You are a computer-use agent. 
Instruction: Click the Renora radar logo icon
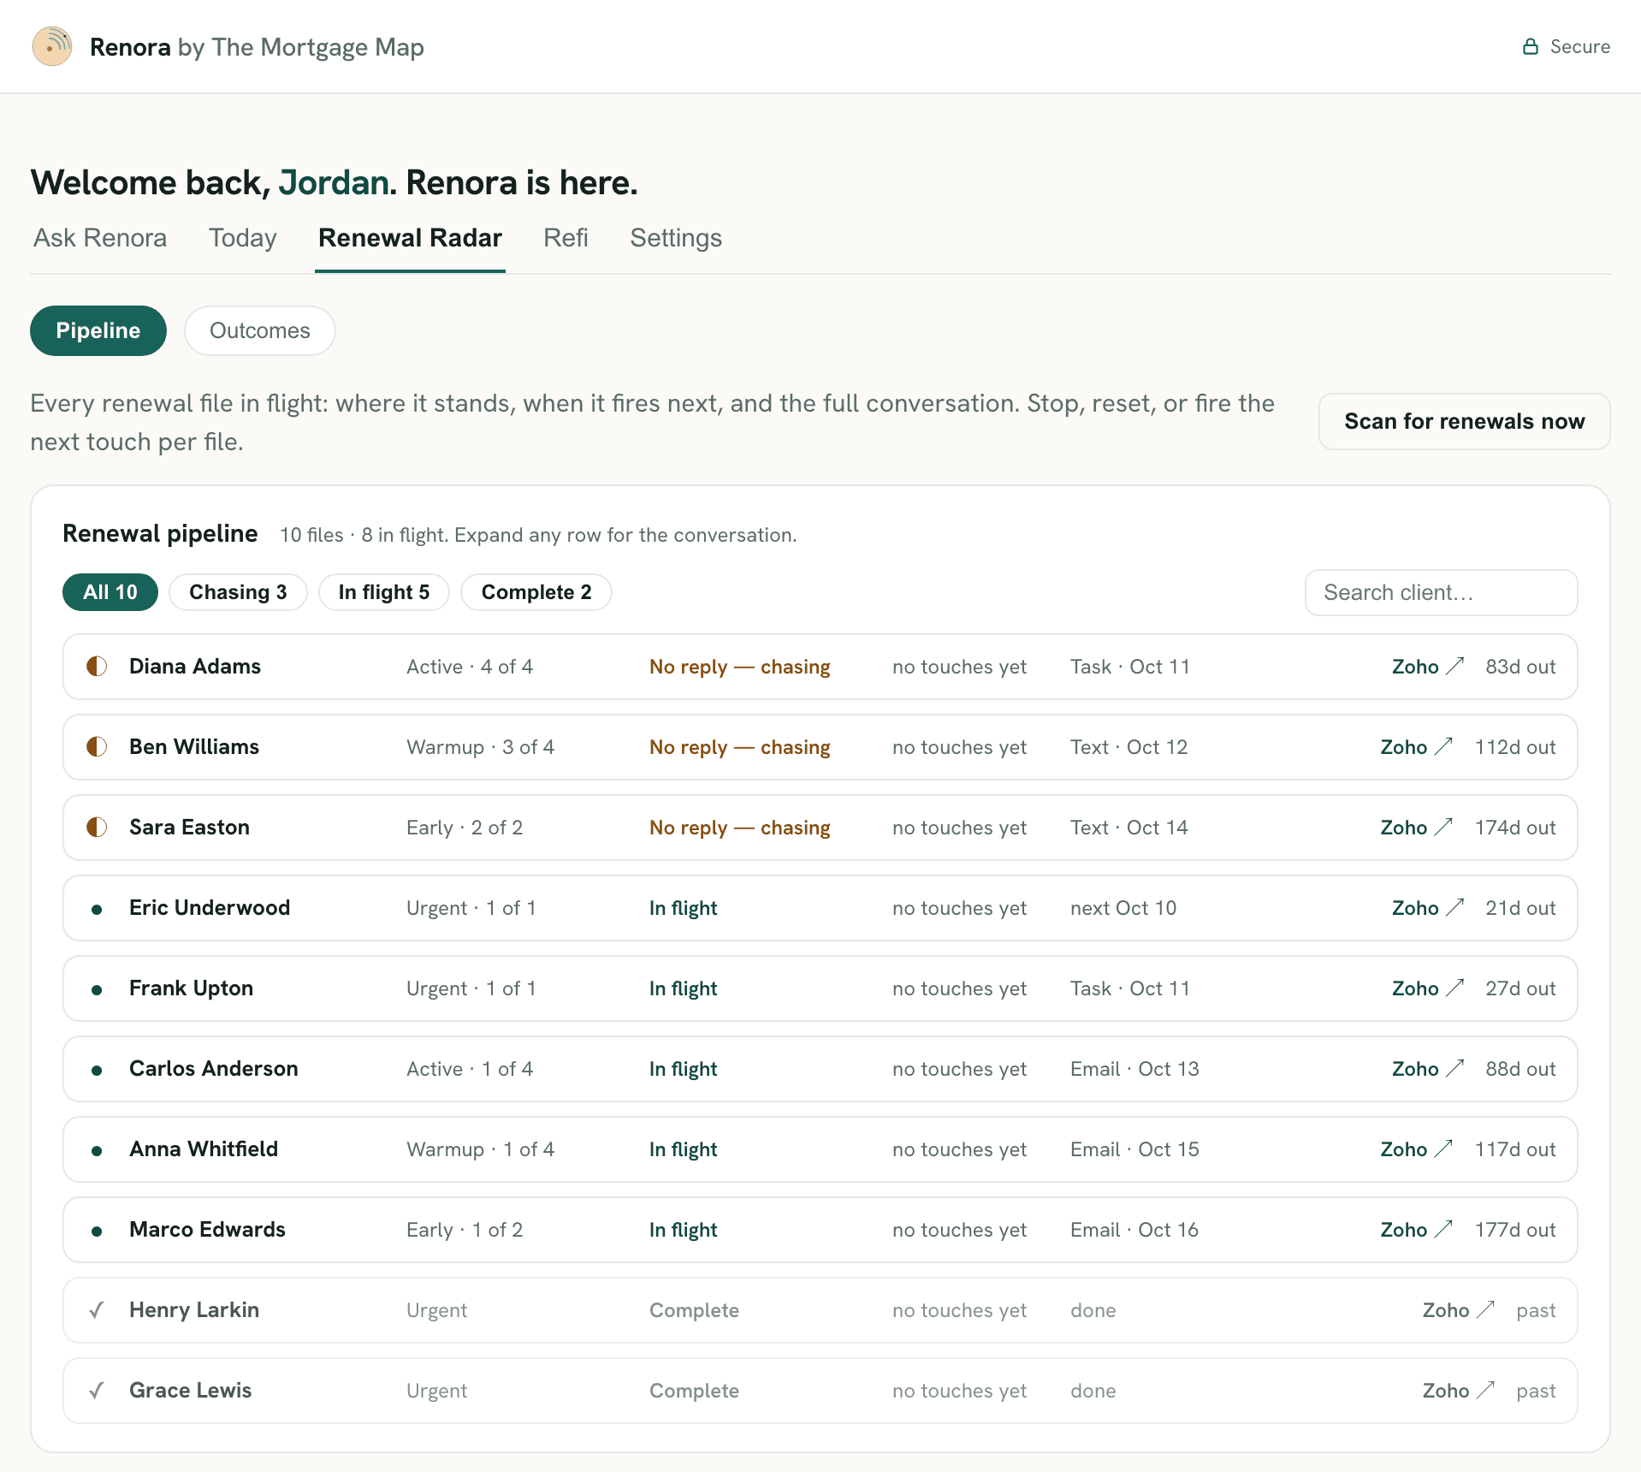coord(52,46)
